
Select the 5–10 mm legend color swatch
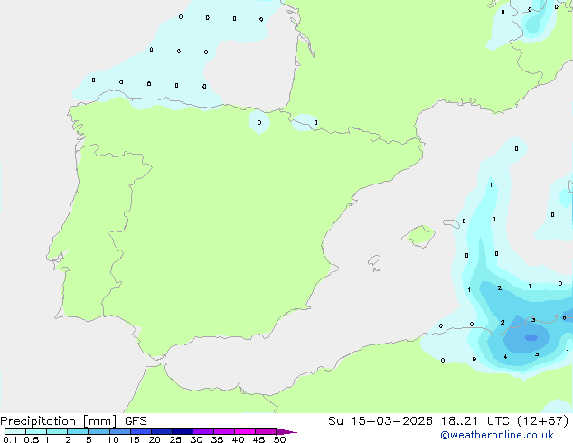click(x=99, y=431)
